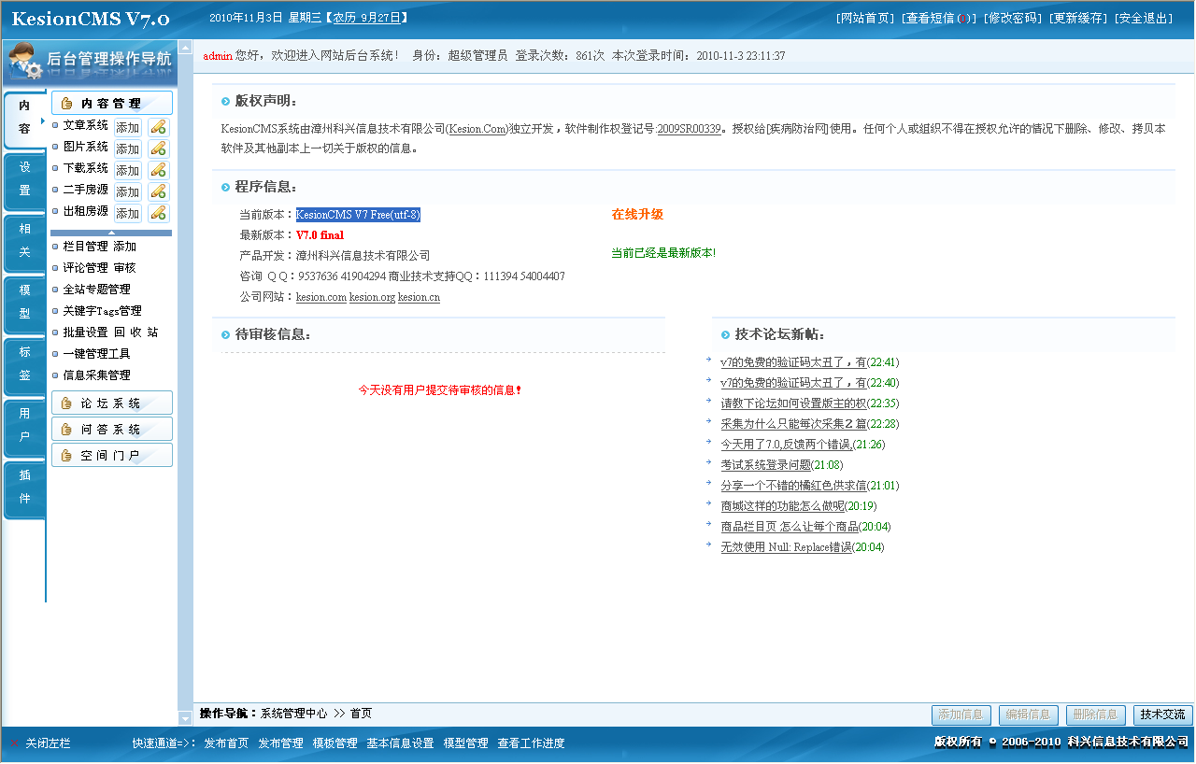The height and width of the screenshot is (764, 1196).
Task: Click the sidebar scrollbar up arrow
Action: [x=185, y=47]
